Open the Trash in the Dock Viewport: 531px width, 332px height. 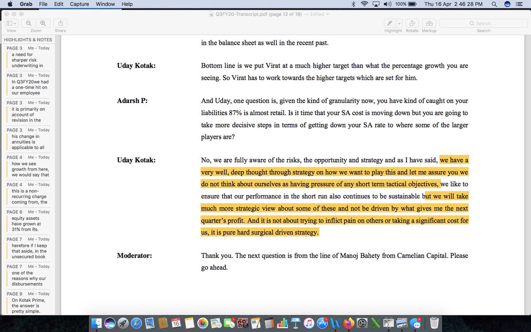click(434, 323)
